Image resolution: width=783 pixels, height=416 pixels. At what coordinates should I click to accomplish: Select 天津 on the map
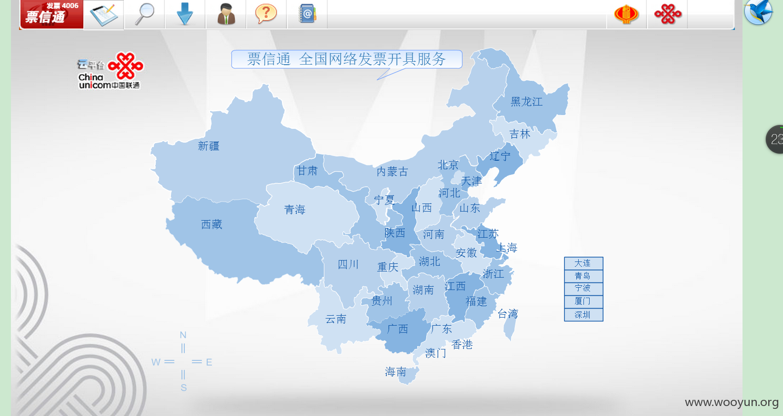(x=472, y=181)
